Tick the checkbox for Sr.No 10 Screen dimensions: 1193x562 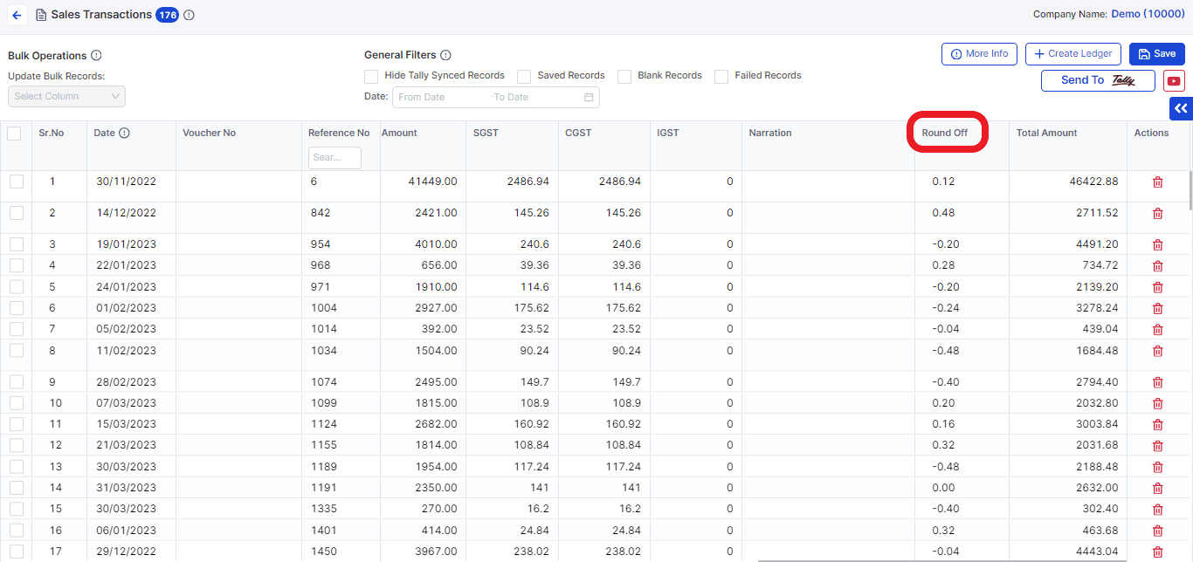tap(17, 403)
